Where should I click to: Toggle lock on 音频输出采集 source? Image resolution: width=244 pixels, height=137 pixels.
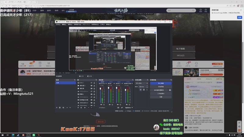[94, 100]
